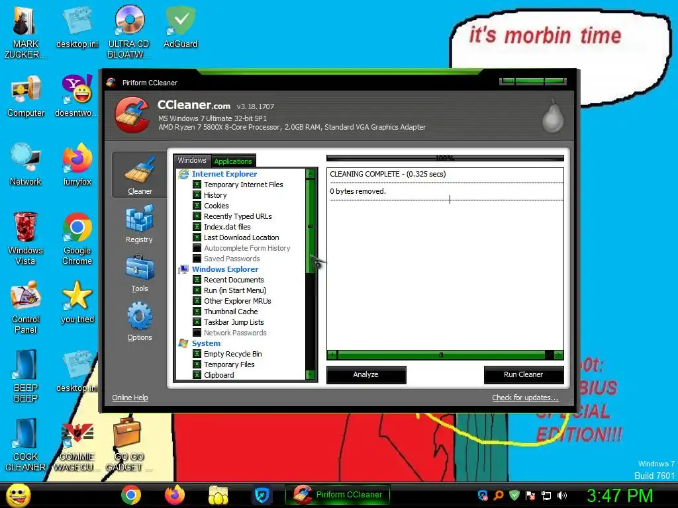Image resolution: width=678 pixels, height=508 pixels.
Task: Open the Control Panel desktop icon
Action: pos(26,307)
